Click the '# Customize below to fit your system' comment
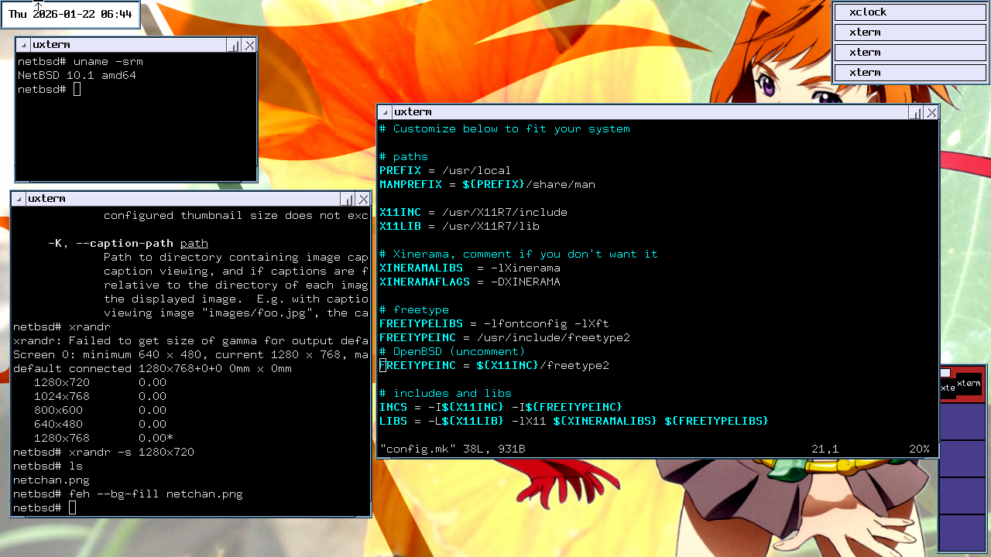991x557 pixels. (505, 129)
